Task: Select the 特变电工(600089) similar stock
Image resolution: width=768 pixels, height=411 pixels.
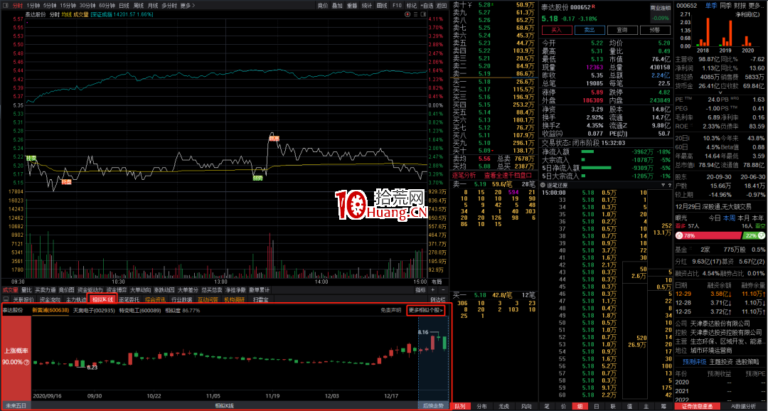Action: click(x=139, y=310)
